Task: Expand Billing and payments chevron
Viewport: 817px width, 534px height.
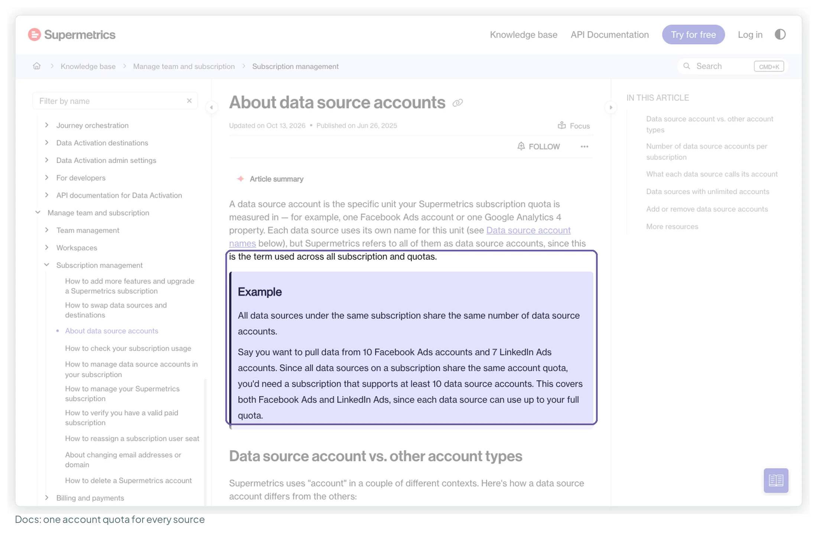Action: [x=47, y=498]
